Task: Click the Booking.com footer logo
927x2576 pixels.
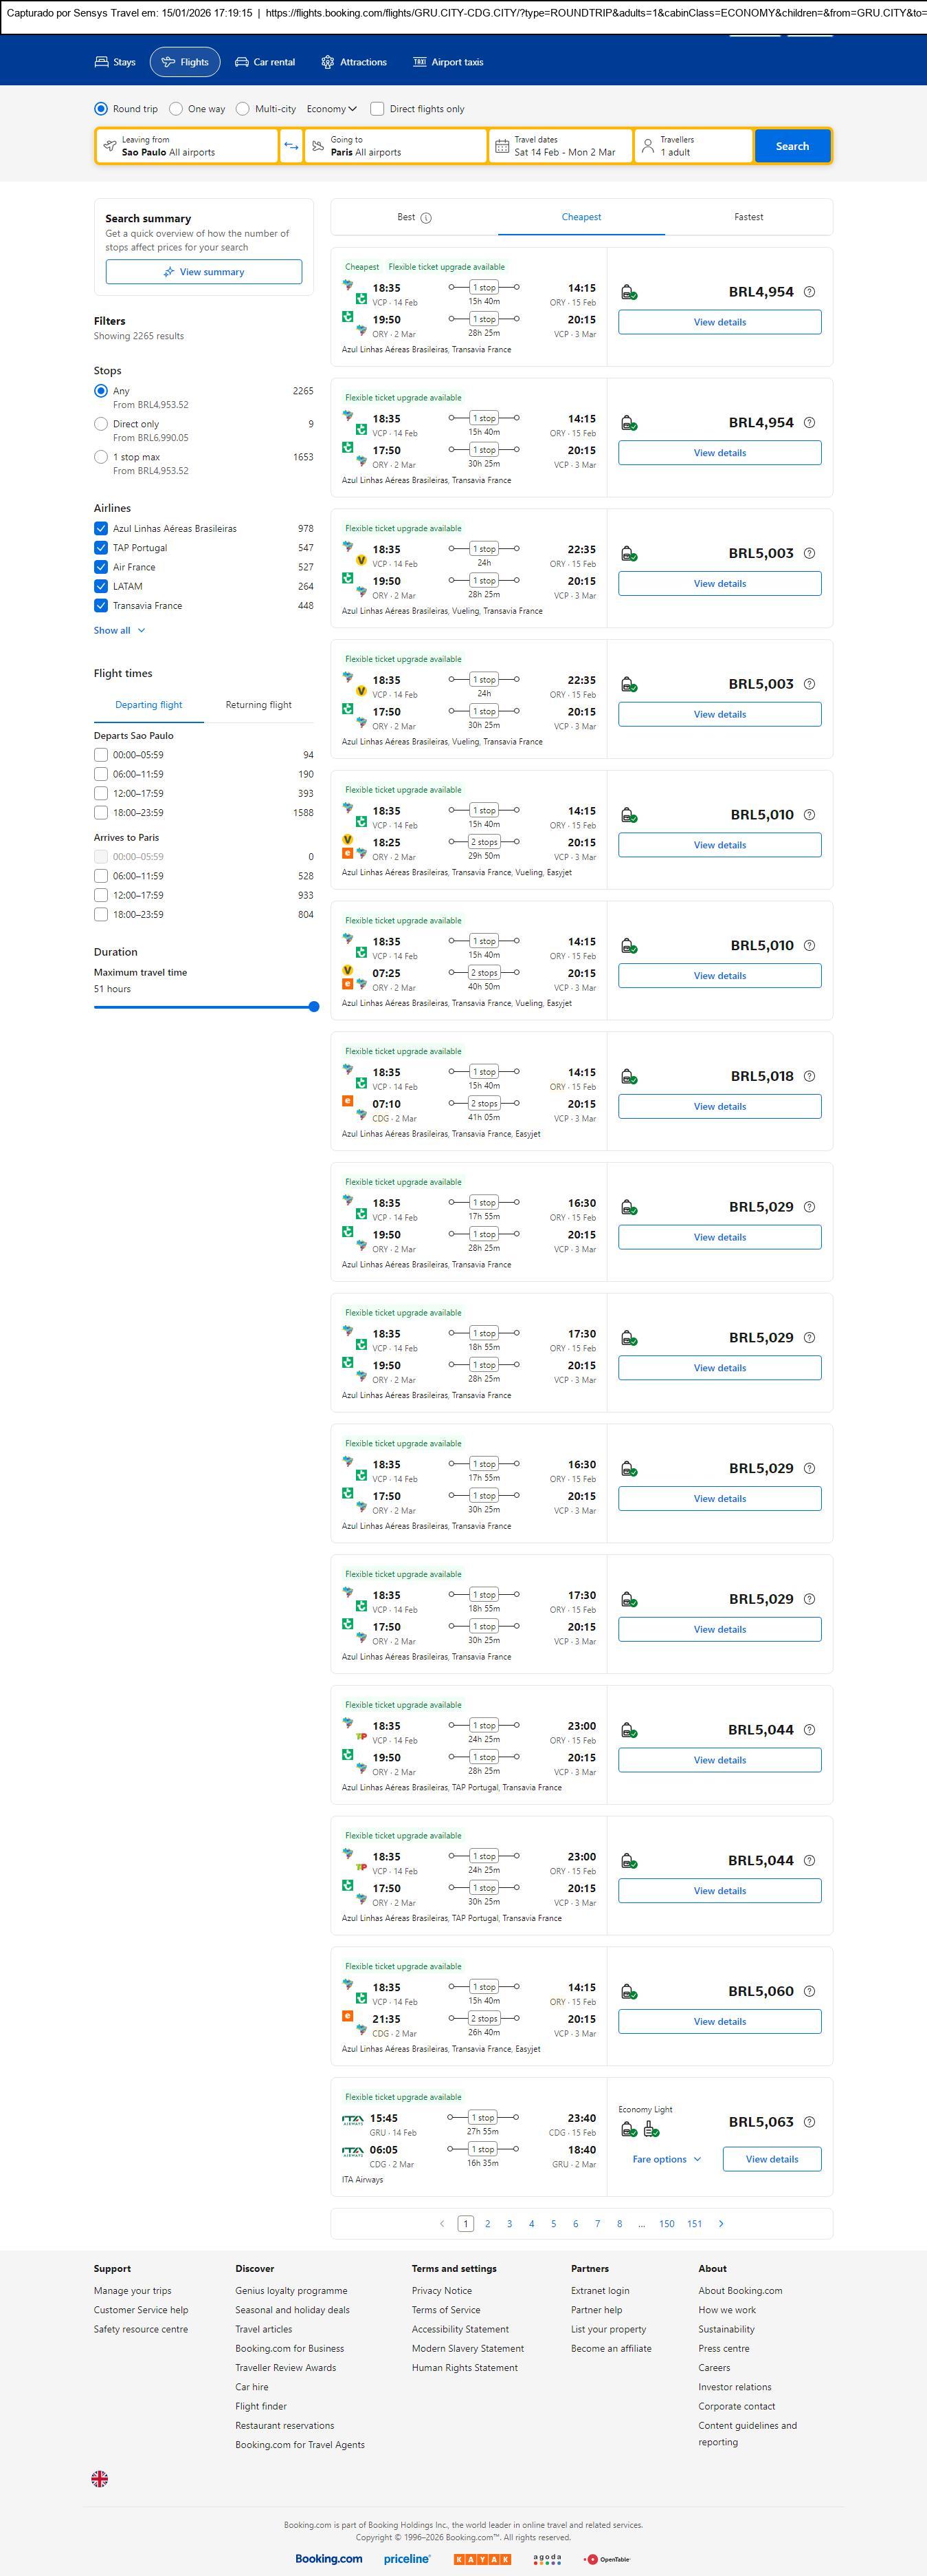Action: click(328, 2558)
